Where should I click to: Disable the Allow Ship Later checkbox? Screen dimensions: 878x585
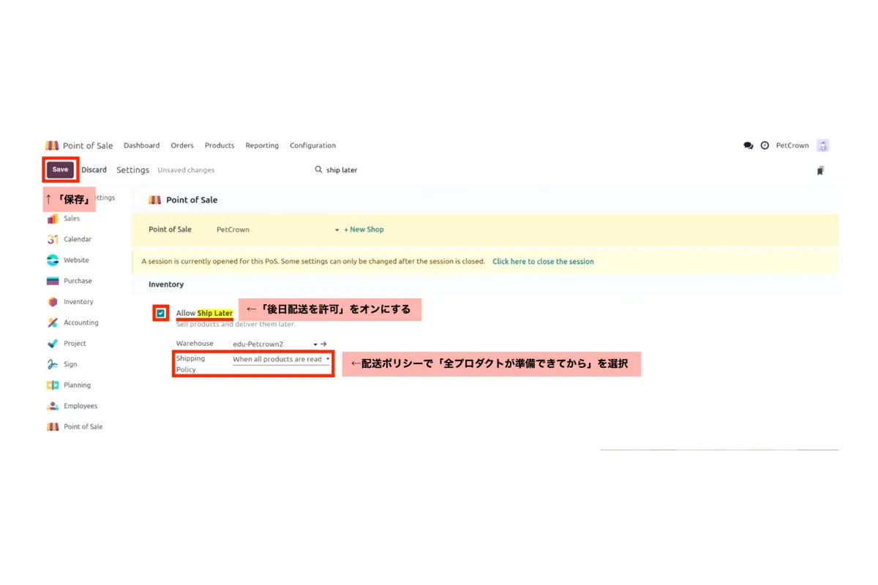click(x=160, y=313)
